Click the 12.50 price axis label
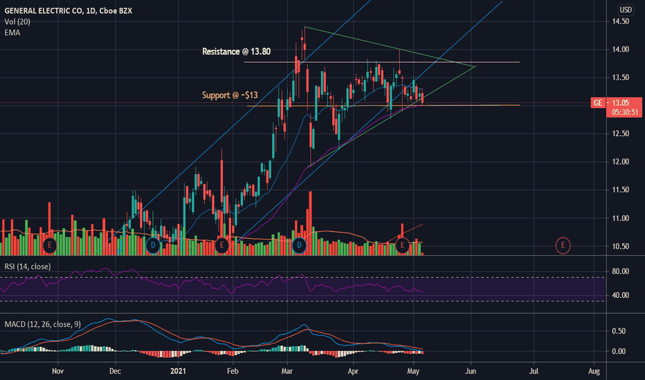This screenshot has width=645, height=380. pyautogui.click(x=620, y=133)
